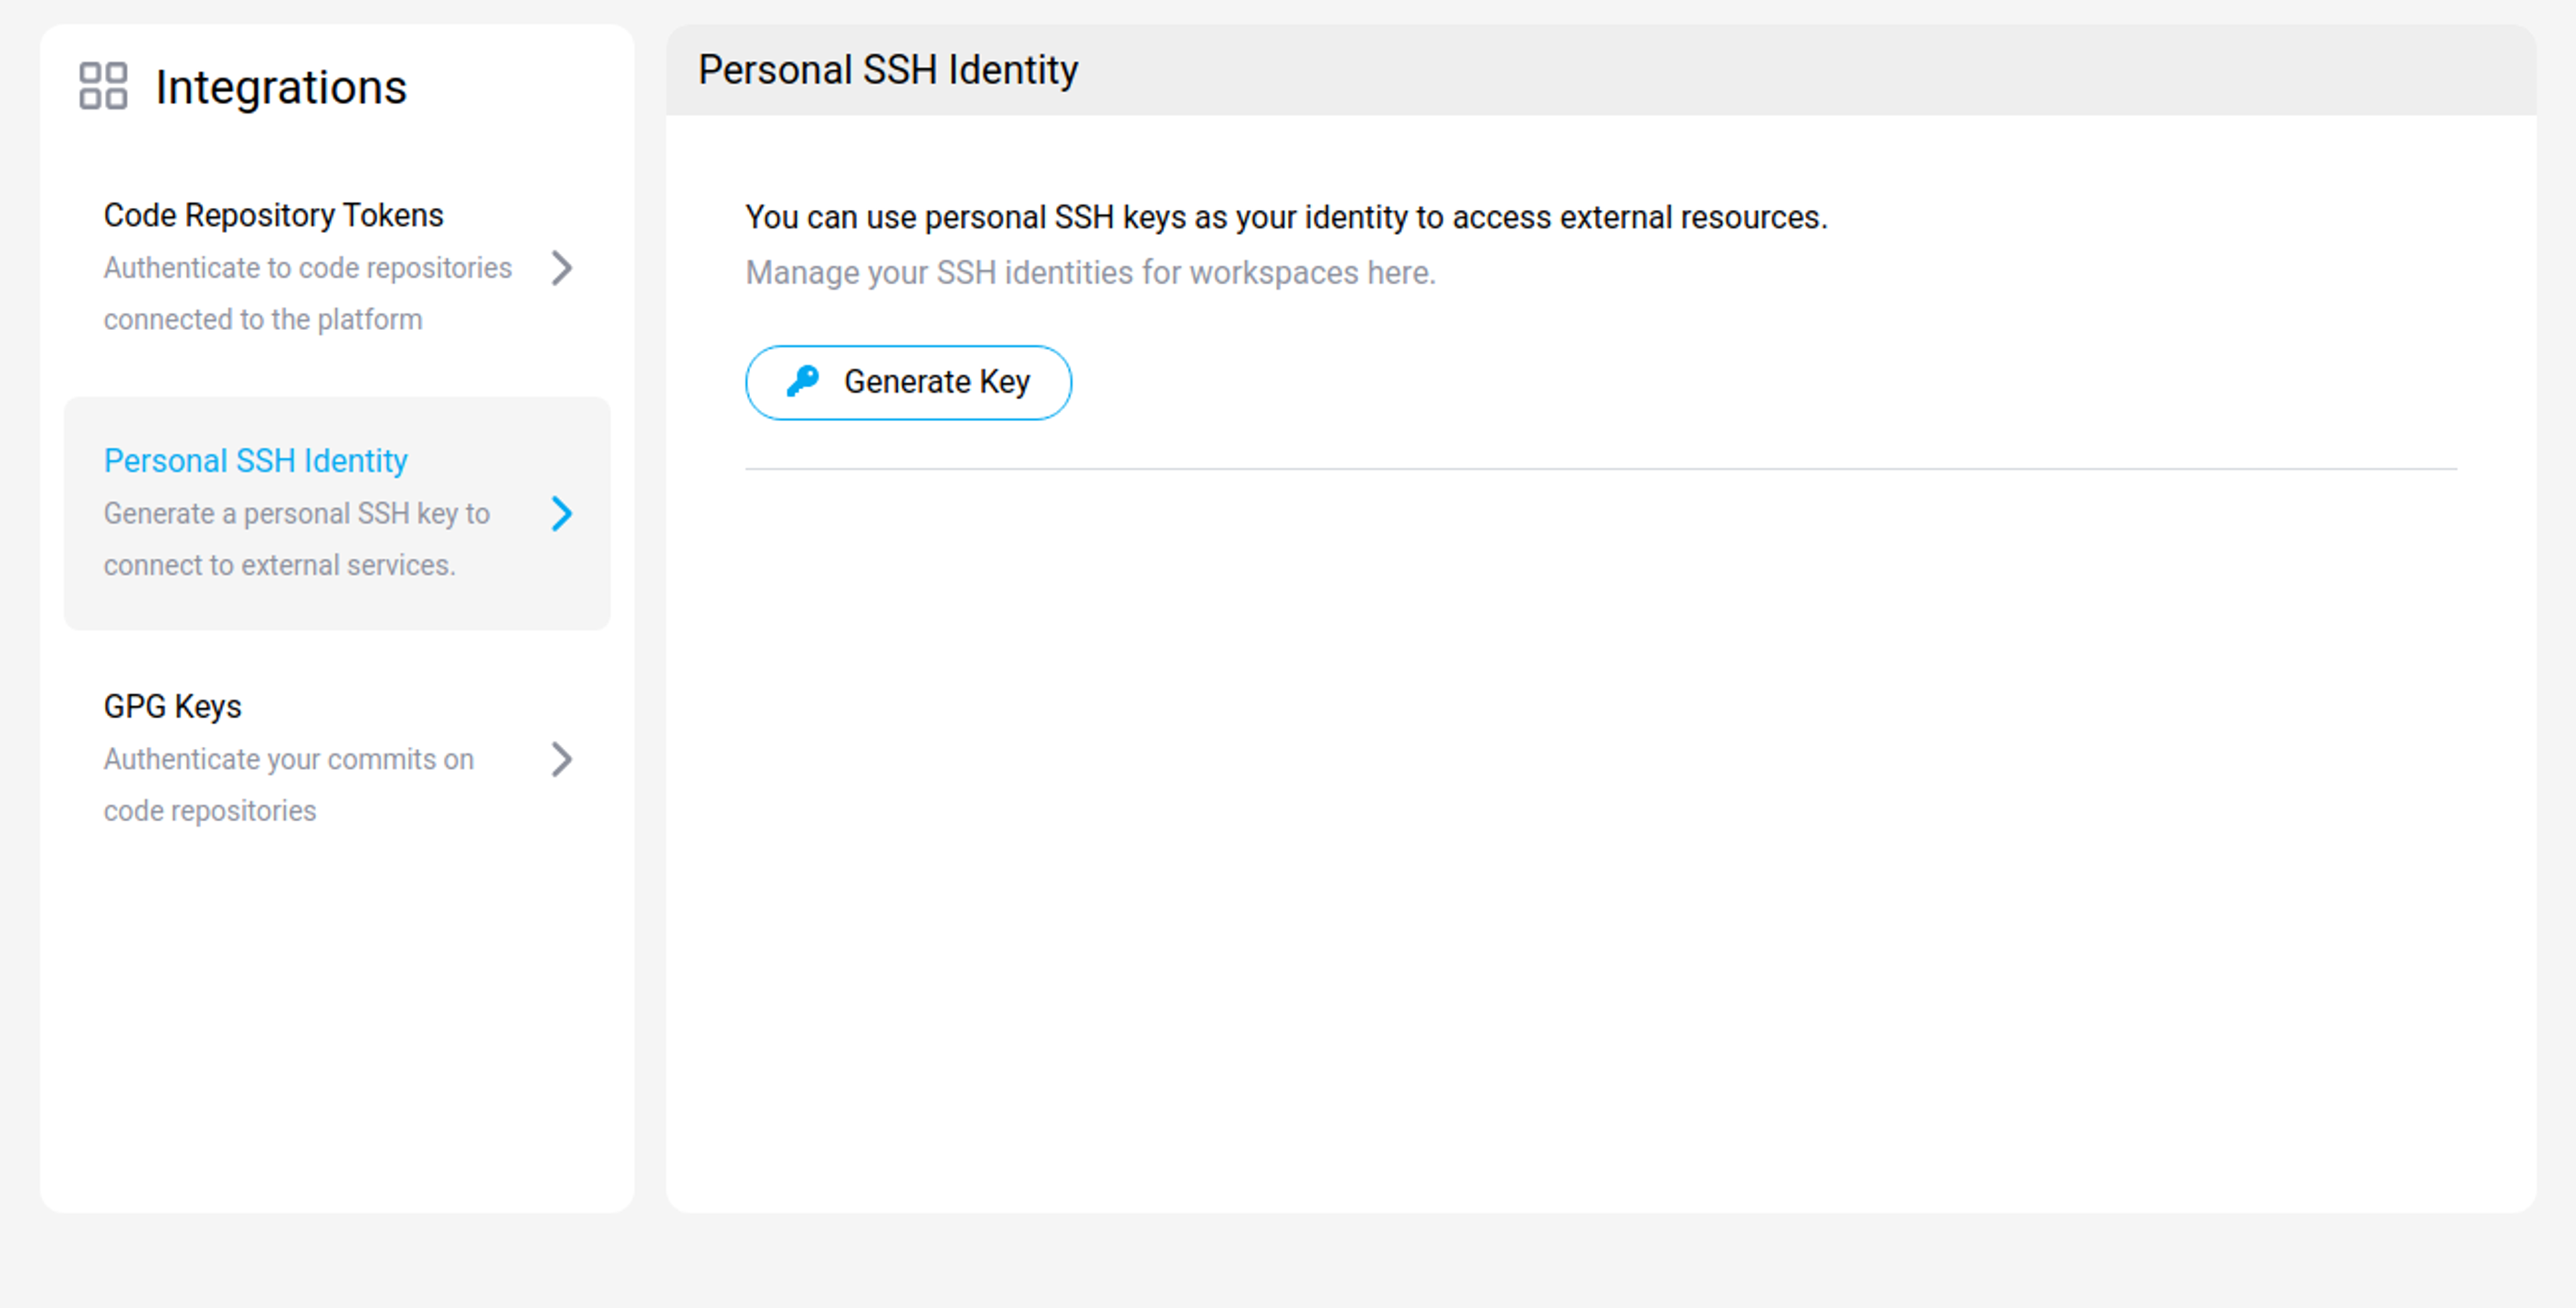Click the grid icon beside Integrations heading

pos(104,87)
